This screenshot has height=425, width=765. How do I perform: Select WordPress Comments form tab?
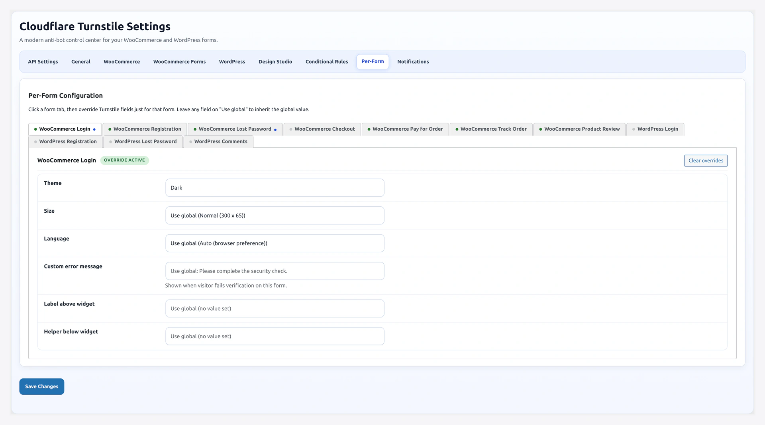tap(218, 141)
